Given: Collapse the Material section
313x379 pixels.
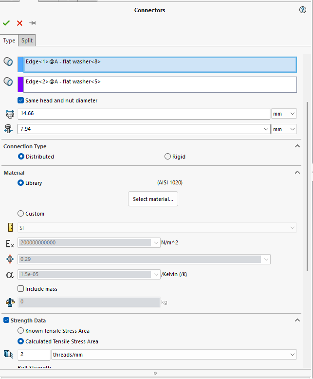Looking at the screenshot, I should point(297,172).
